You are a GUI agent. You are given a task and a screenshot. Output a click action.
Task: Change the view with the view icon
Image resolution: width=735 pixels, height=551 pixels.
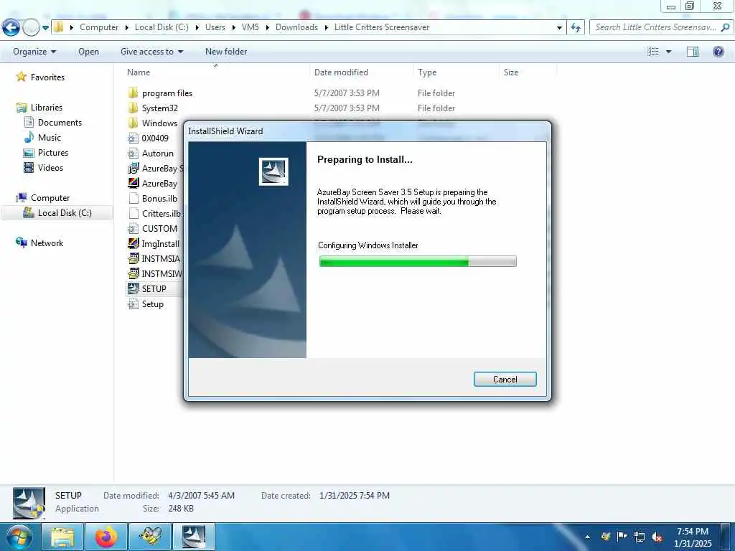click(x=653, y=52)
